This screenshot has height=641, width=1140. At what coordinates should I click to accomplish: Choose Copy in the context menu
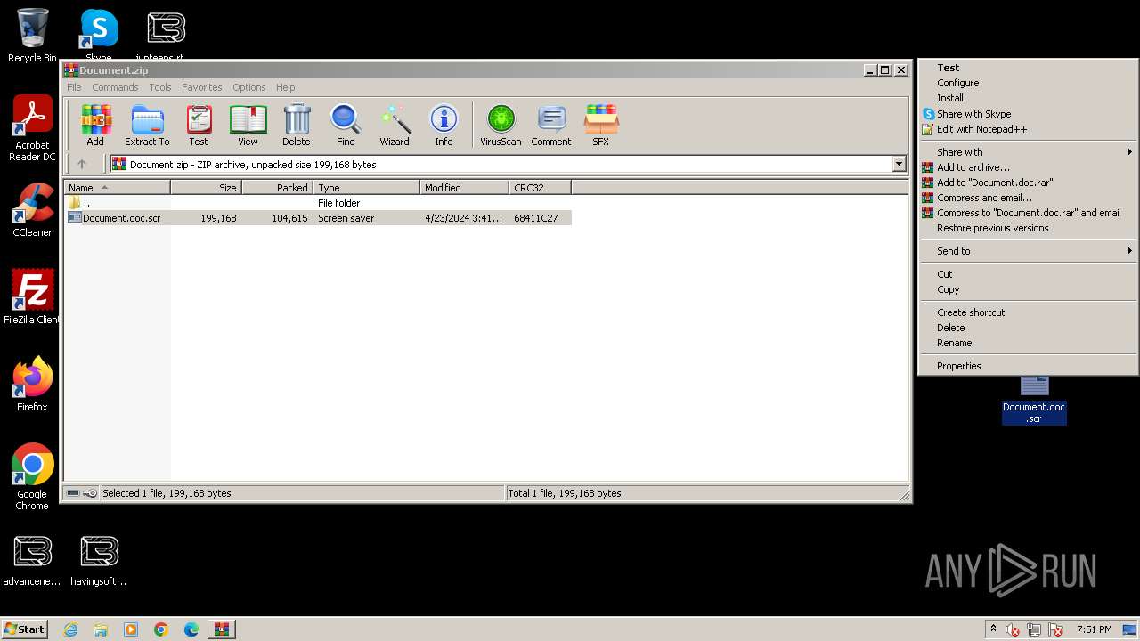(1028, 289)
